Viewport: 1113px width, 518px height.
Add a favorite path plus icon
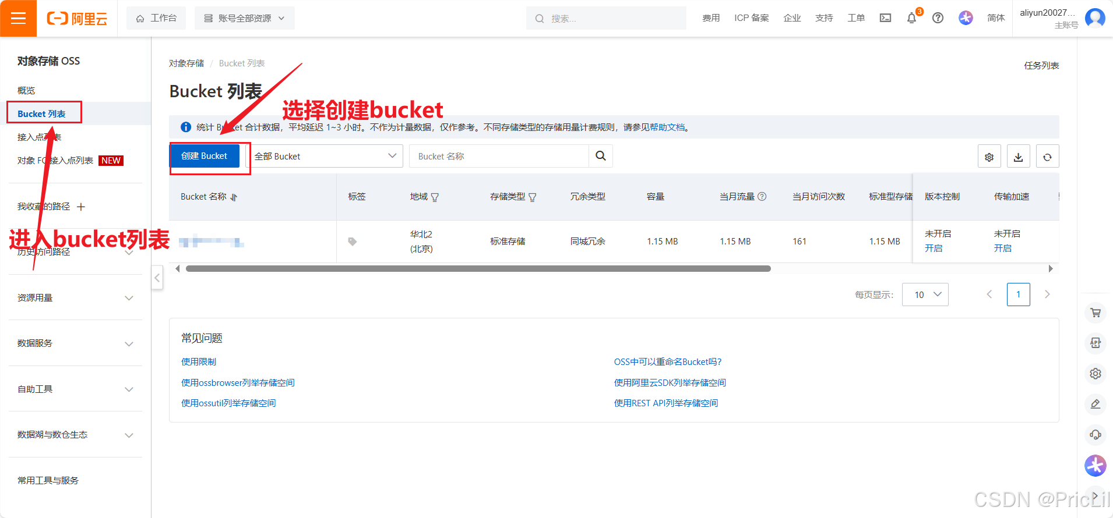pos(81,207)
